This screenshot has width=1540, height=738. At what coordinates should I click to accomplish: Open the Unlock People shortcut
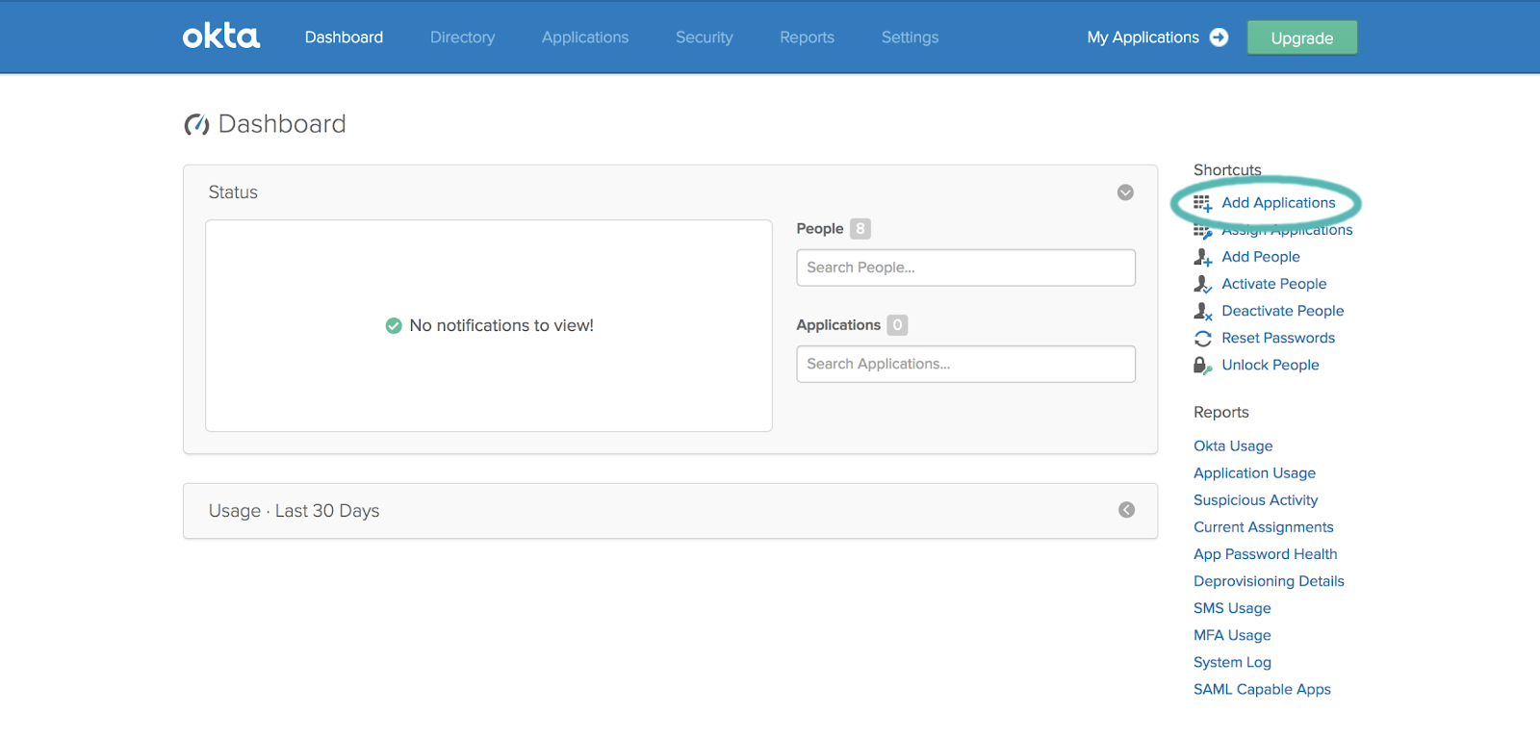1270,365
